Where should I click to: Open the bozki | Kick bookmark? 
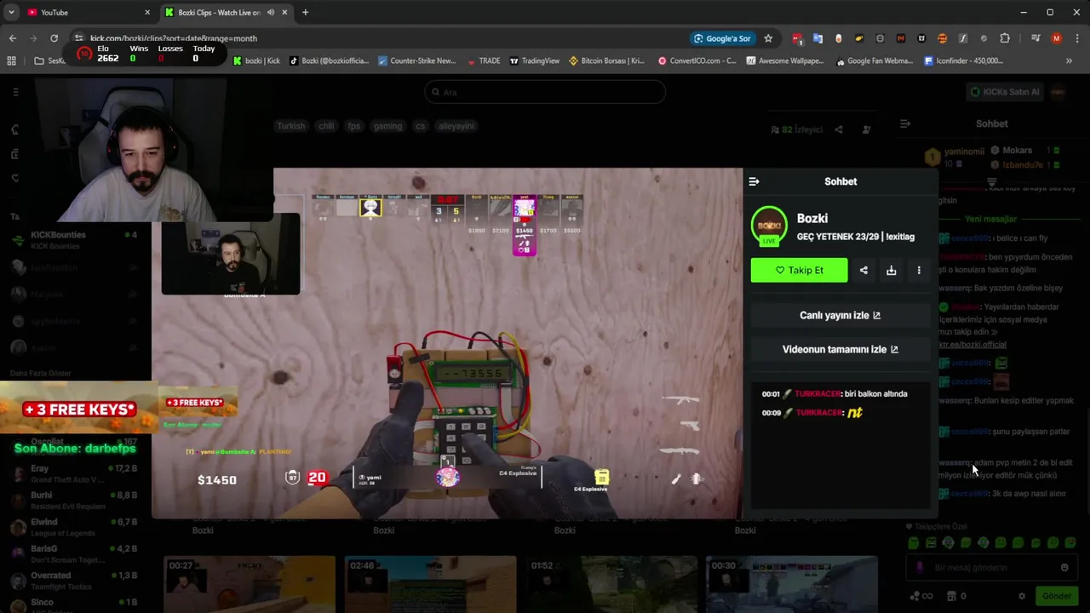(256, 60)
